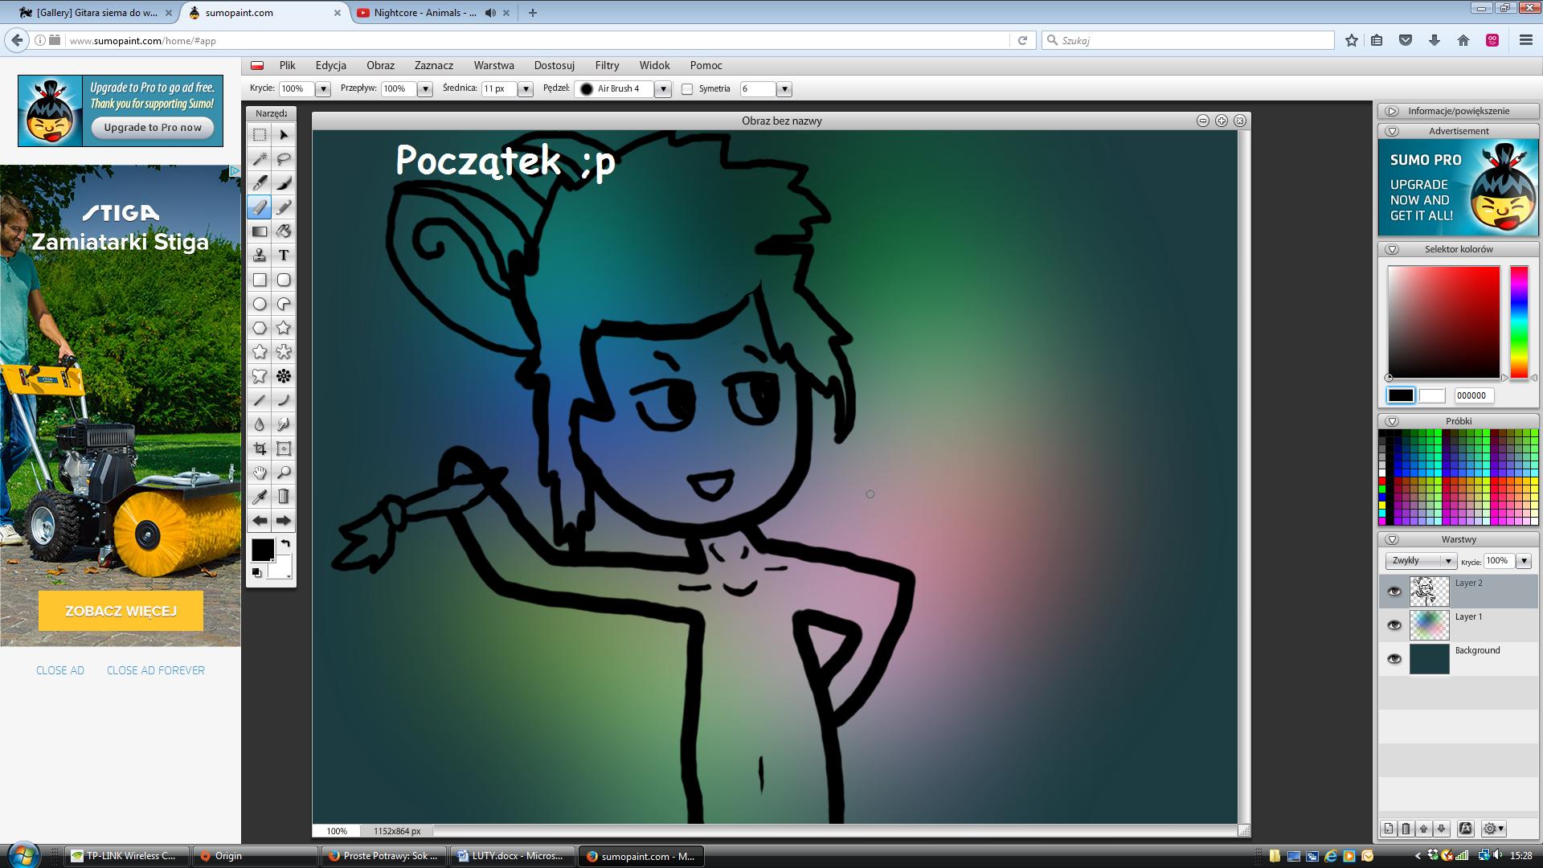Screen dimensions: 1543x868
Task: Select the Ellipse shape tool
Action: click(260, 304)
